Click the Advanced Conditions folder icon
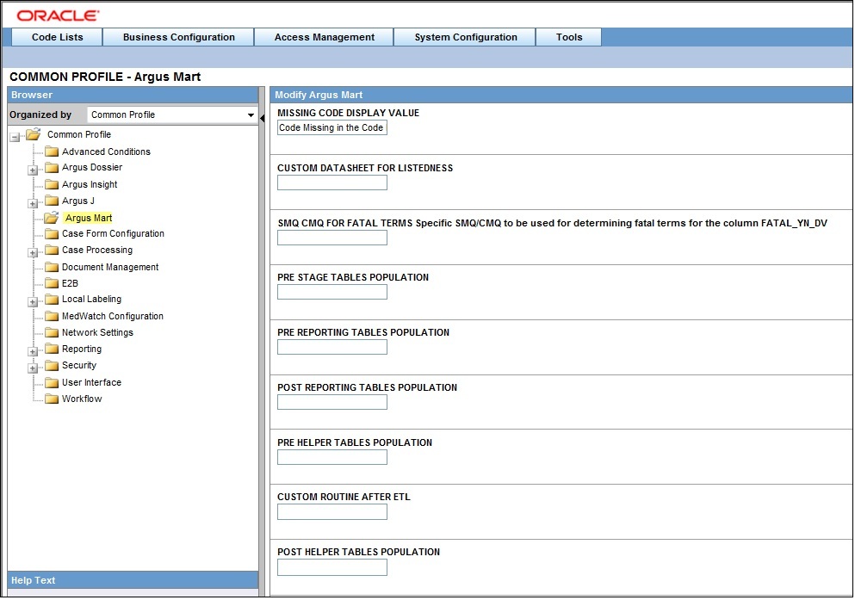The image size is (855, 600). [x=52, y=152]
